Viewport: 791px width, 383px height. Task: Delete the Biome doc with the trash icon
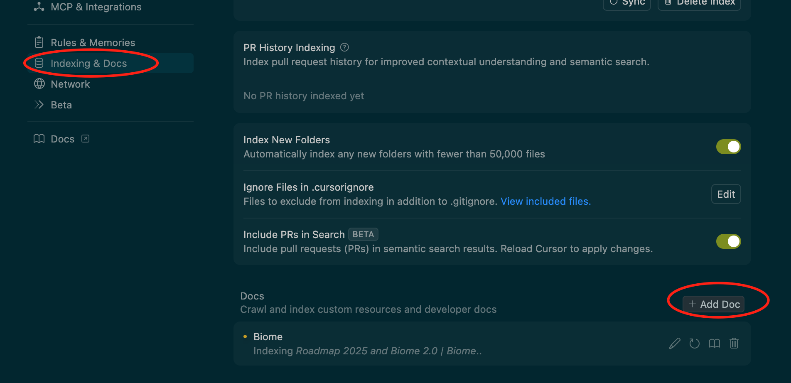pyautogui.click(x=734, y=344)
